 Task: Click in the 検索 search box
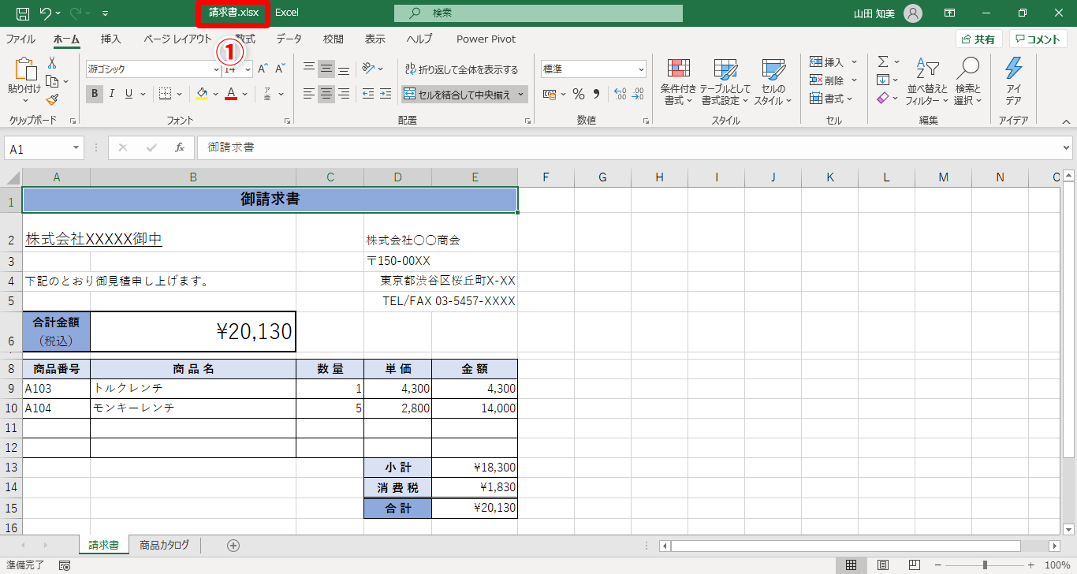click(x=538, y=13)
